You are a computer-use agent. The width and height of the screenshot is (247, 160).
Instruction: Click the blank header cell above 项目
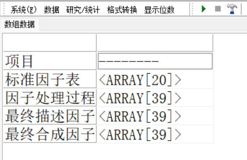(x=50, y=43)
